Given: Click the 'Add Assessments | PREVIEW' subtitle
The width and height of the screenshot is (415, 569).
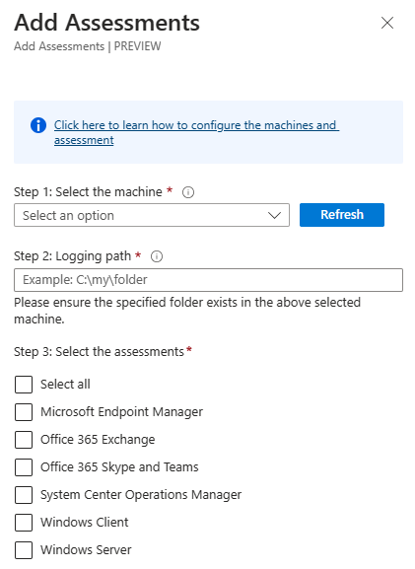Looking at the screenshot, I should (88, 46).
